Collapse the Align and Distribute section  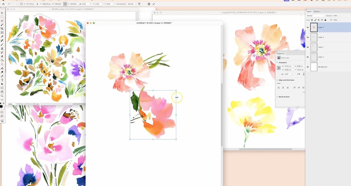(277, 80)
